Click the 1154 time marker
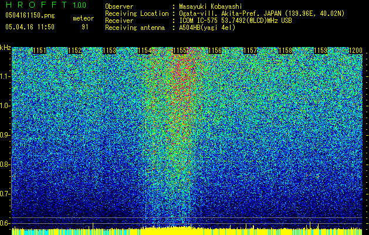The image size is (369, 235). [x=145, y=51]
